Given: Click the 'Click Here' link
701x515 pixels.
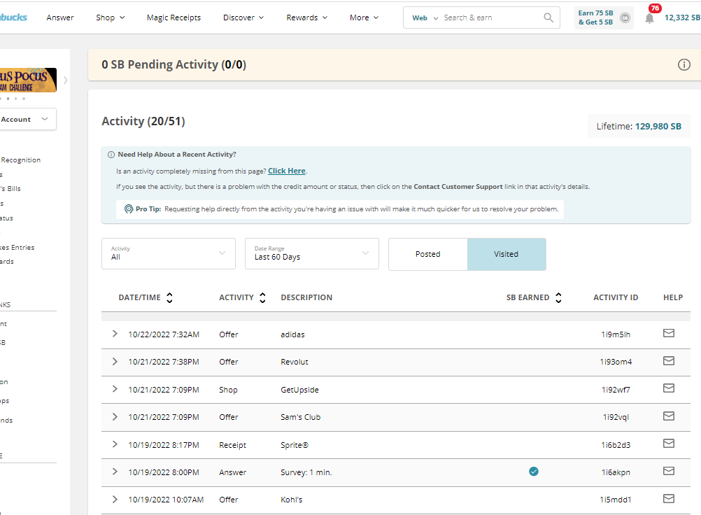Looking at the screenshot, I should pos(286,171).
